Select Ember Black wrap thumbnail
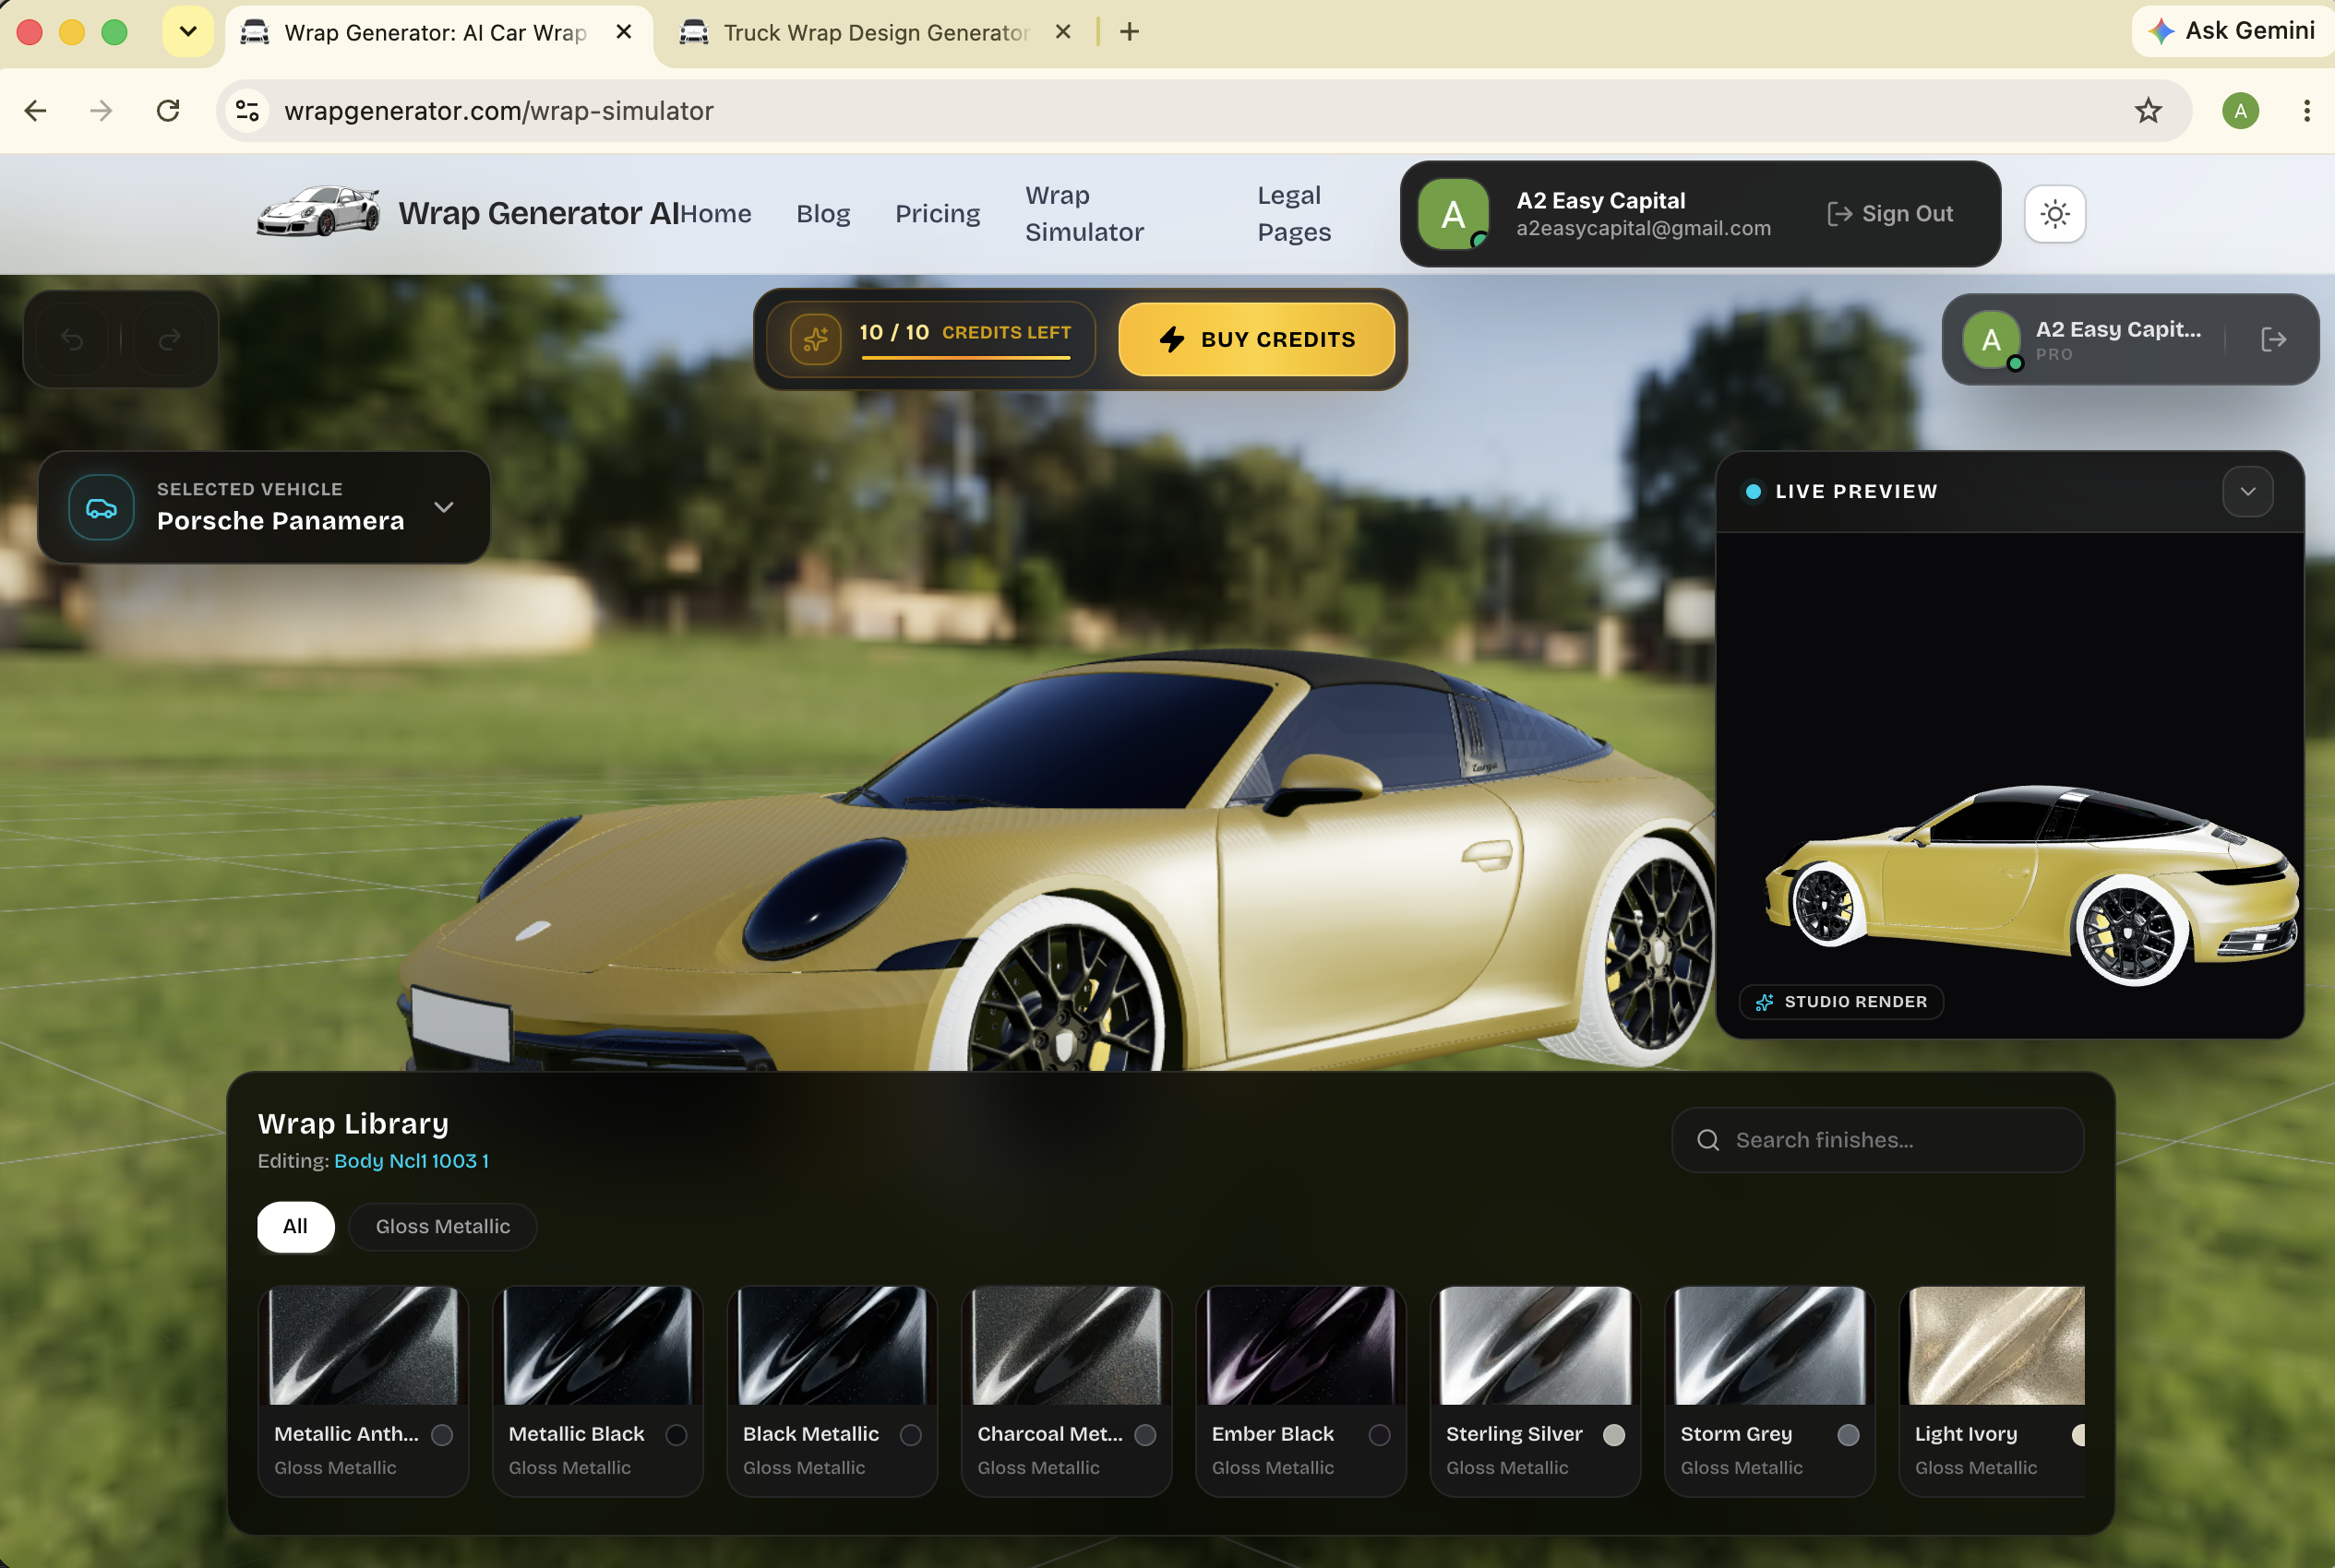2335x1568 pixels. (1301, 1346)
